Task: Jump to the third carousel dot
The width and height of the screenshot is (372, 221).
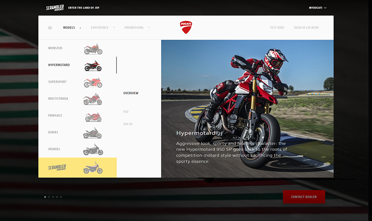Action: coord(53,197)
